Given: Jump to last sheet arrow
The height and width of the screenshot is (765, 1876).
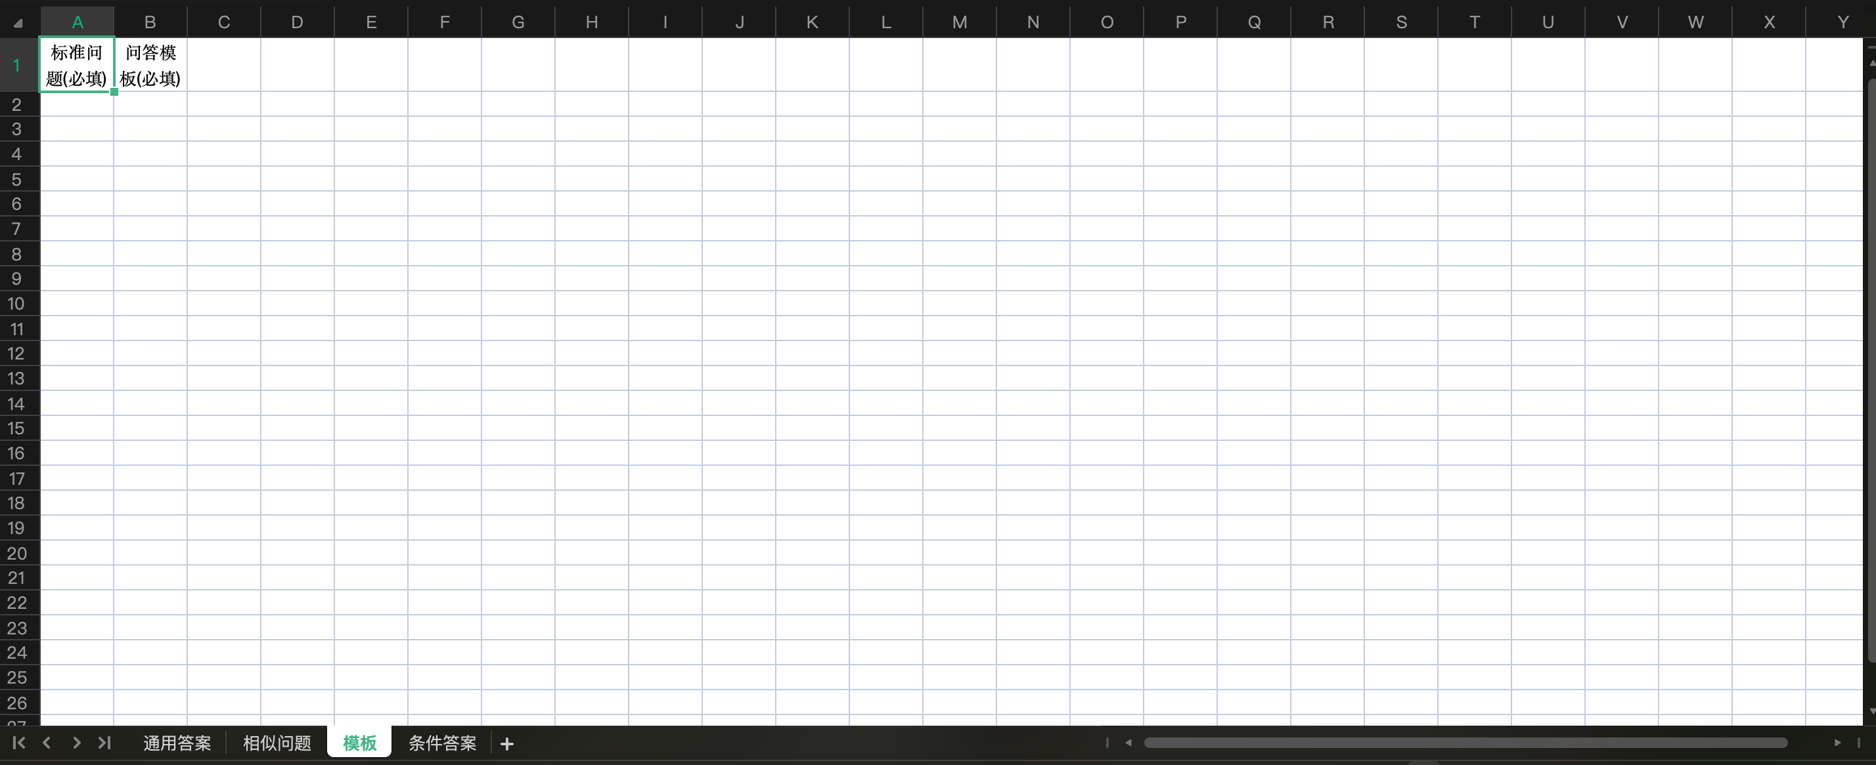Looking at the screenshot, I should coord(104,743).
